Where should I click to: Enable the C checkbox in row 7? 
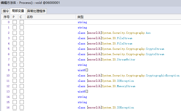pos(22,59)
